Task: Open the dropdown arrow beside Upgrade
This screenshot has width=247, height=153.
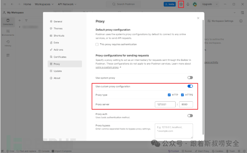Action: [216, 4]
